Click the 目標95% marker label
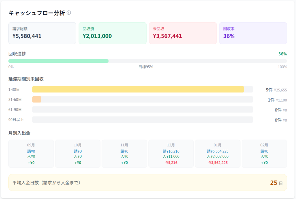This screenshot has width=296, height=199. (x=146, y=67)
